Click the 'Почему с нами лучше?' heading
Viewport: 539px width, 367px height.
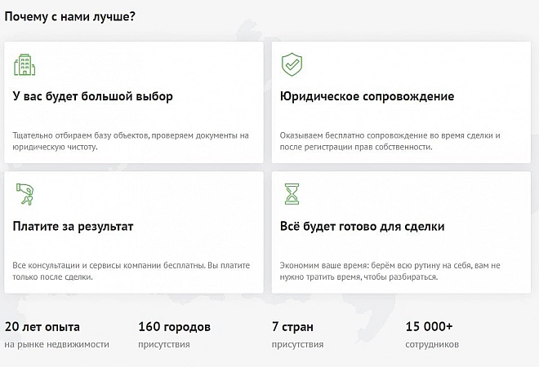tap(69, 17)
